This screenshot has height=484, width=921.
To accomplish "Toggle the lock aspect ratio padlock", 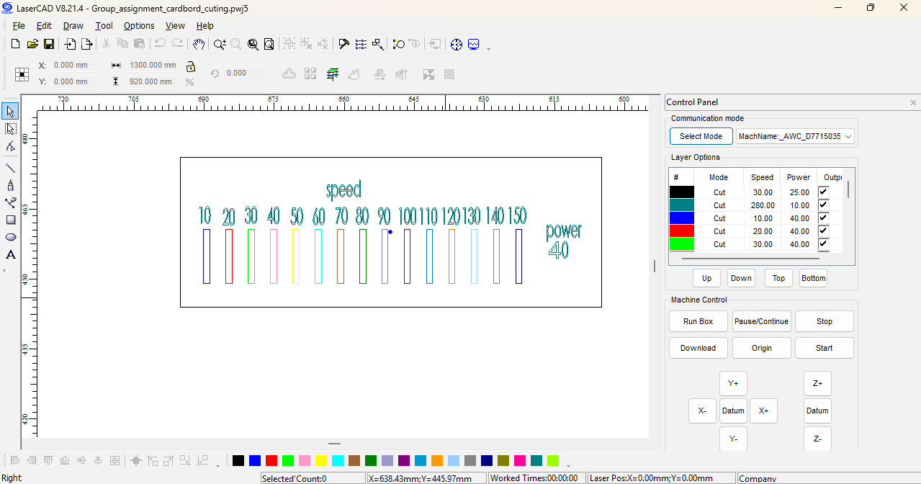I will [x=190, y=66].
